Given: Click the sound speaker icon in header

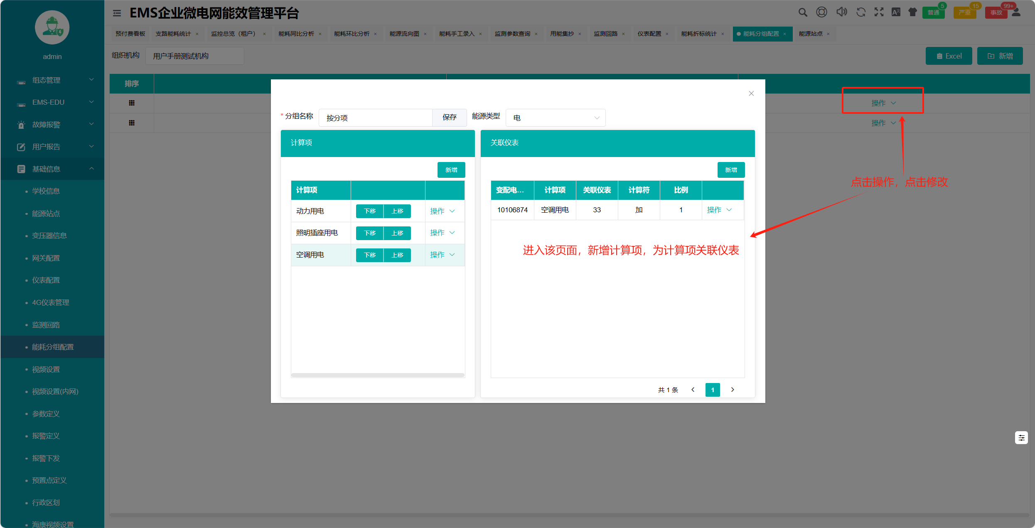Looking at the screenshot, I should [x=841, y=12].
